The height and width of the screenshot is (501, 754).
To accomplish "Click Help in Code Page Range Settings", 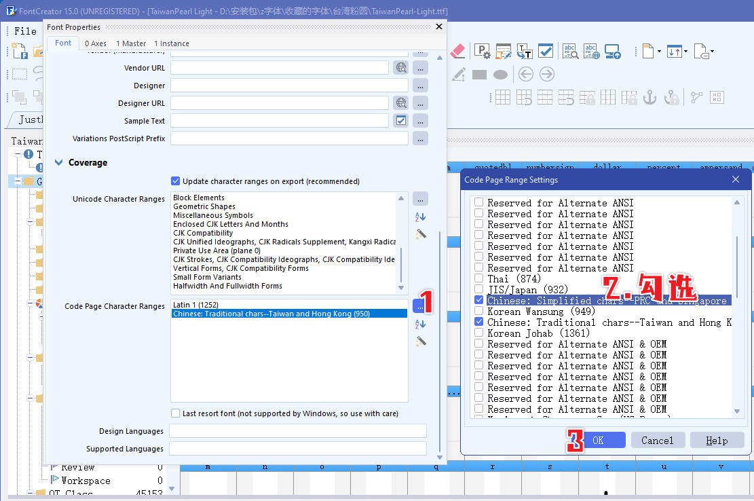I will pos(717,441).
